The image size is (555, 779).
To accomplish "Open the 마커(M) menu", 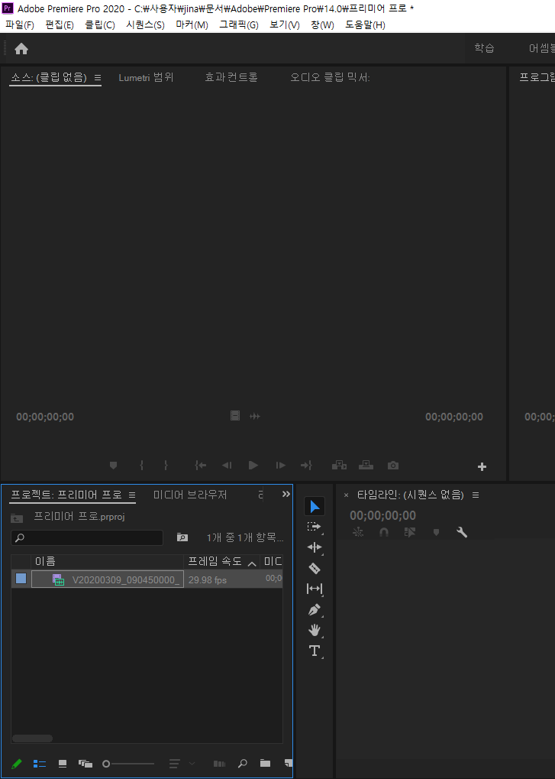I will (x=192, y=24).
